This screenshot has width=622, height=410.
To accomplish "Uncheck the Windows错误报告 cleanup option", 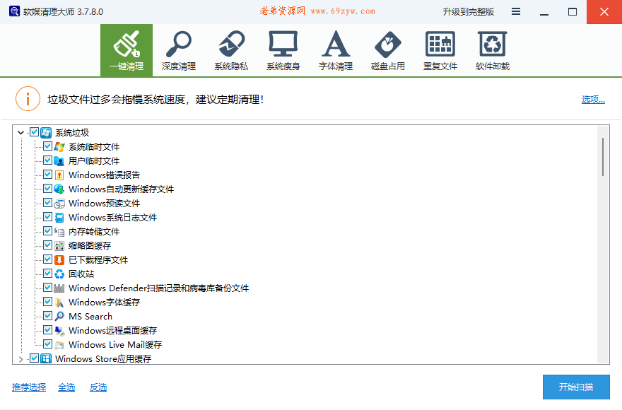I will pyautogui.click(x=47, y=175).
